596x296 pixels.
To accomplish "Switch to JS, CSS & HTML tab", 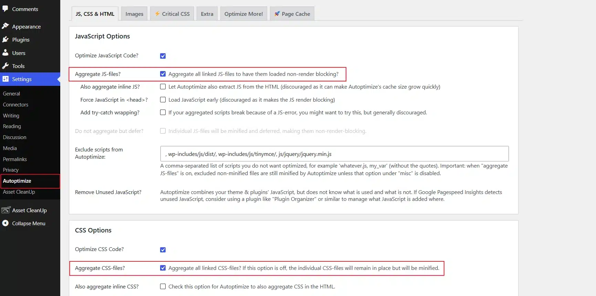I will click(x=95, y=14).
